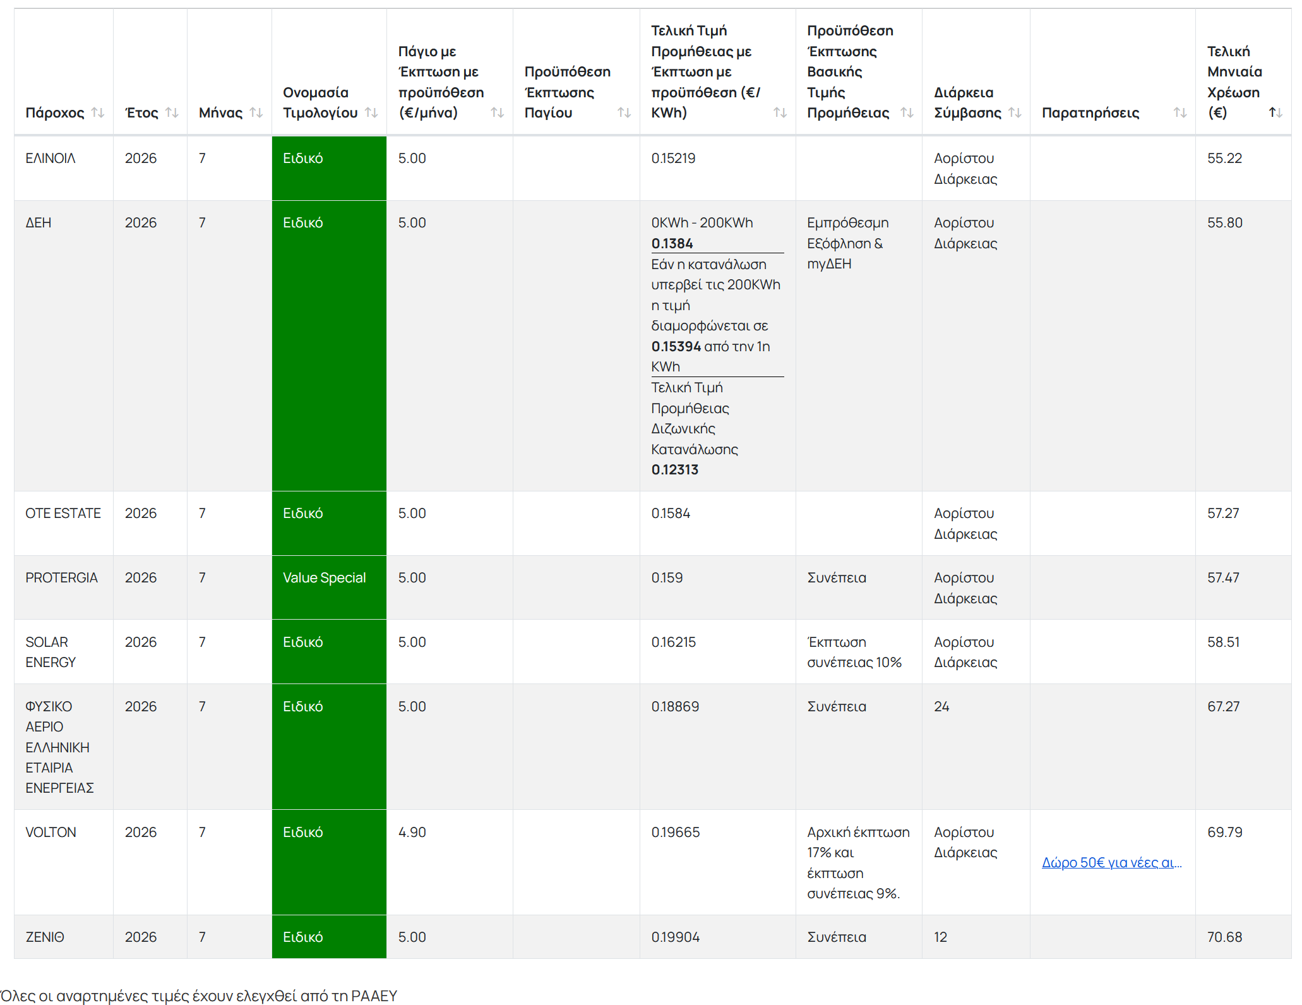1302x1005 pixels.
Task: Sort Τελική Τιμή Προμήθειας column arrows
Action: (780, 112)
